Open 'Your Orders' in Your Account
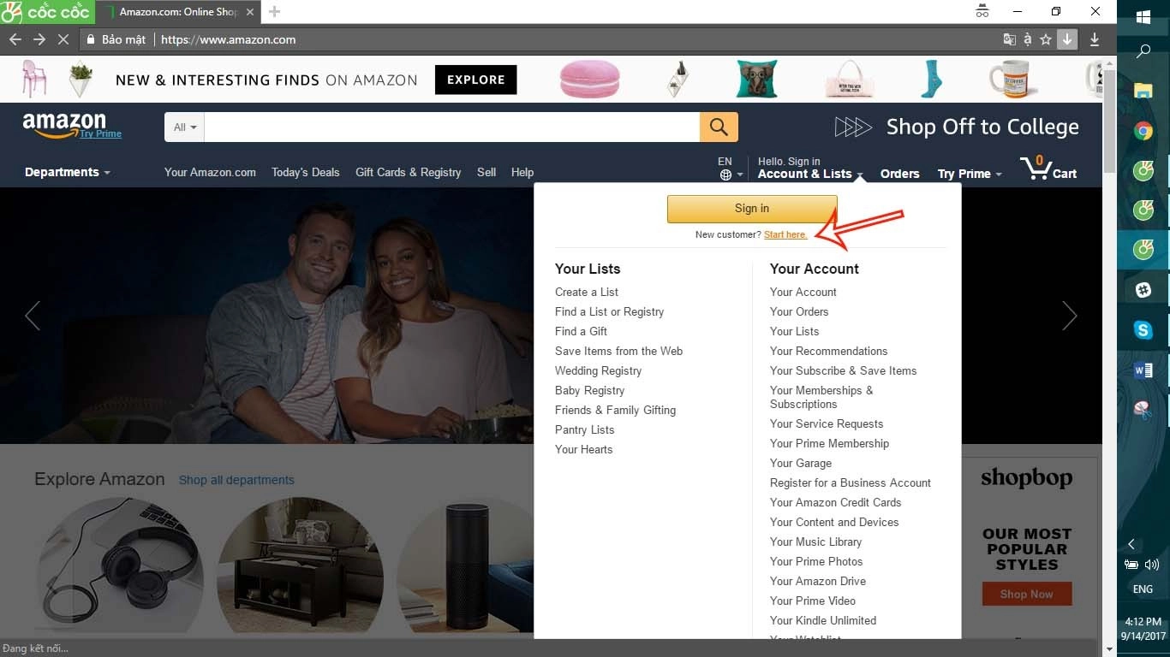Image resolution: width=1170 pixels, height=657 pixels. (x=799, y=311)
